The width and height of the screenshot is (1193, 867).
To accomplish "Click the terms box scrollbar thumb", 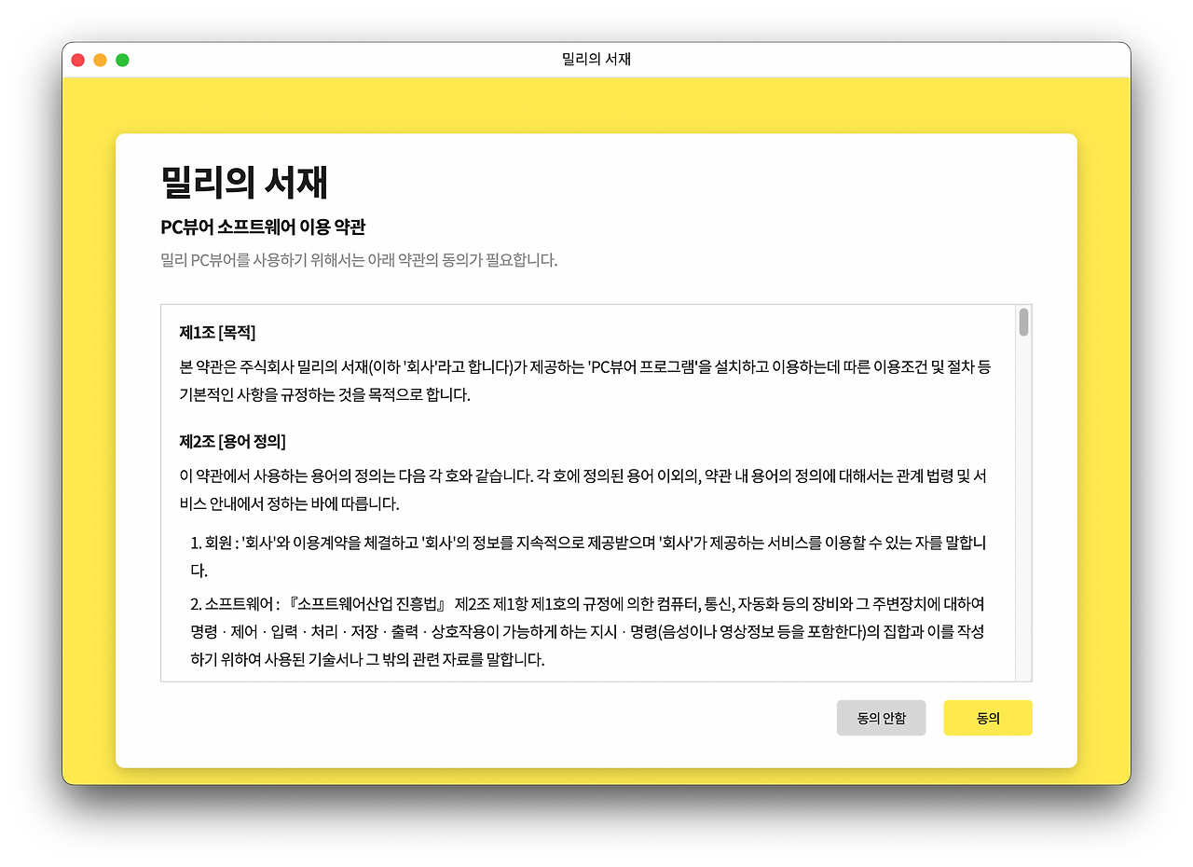I will pos(1023,322).
